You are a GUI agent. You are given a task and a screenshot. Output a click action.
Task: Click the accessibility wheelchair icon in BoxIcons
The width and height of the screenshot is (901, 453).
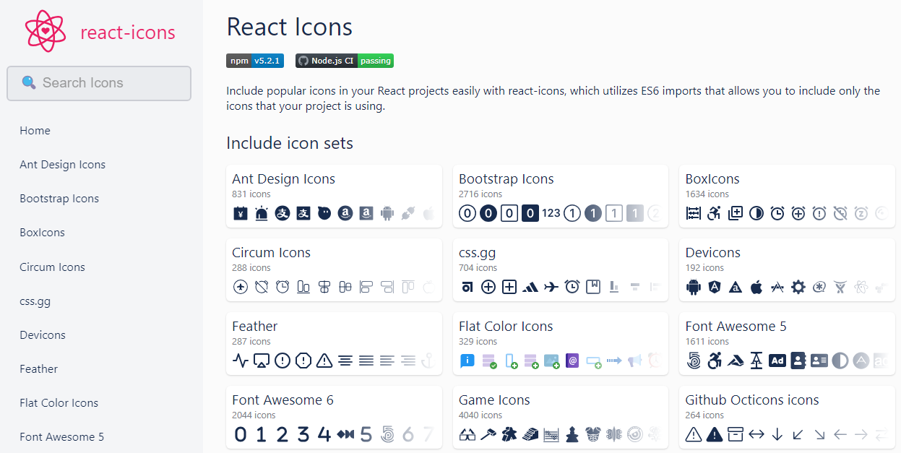click(x=715, y=213)
